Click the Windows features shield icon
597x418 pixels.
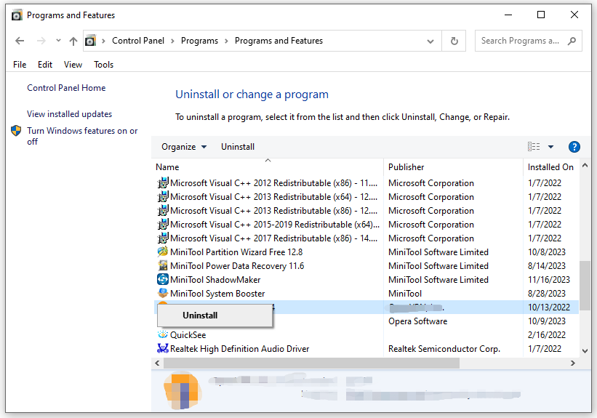pyautogui.click(x=16, y=131)
